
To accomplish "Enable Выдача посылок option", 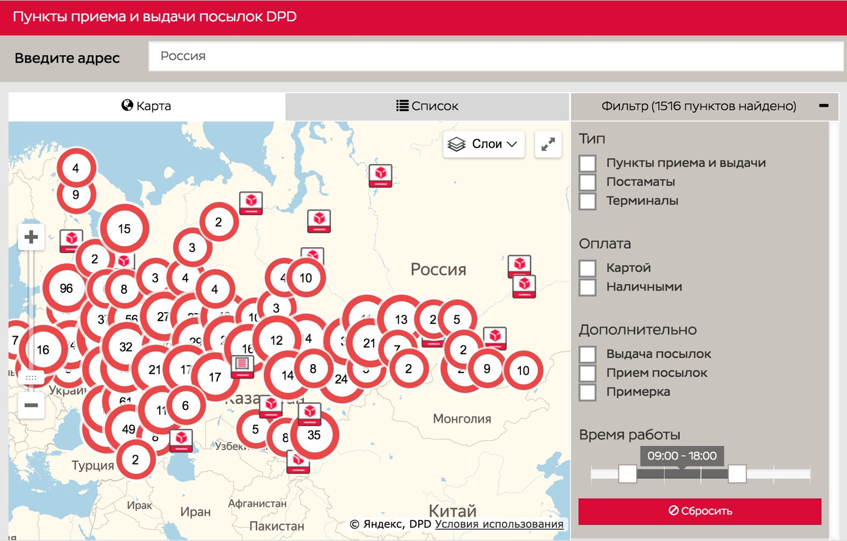I will coord(588,354).
